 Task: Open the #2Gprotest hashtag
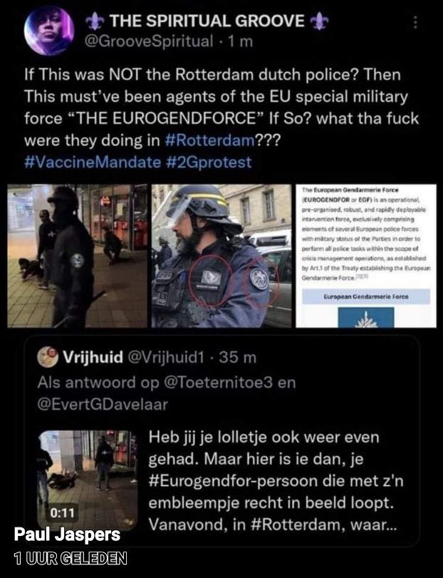click(x=209, y=162)
